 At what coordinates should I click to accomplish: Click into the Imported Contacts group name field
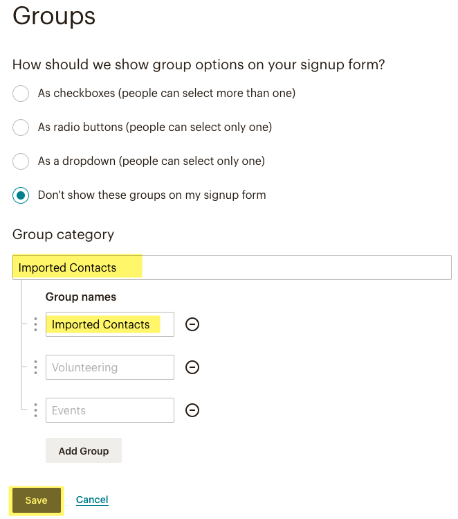click(x=110, y=324)
